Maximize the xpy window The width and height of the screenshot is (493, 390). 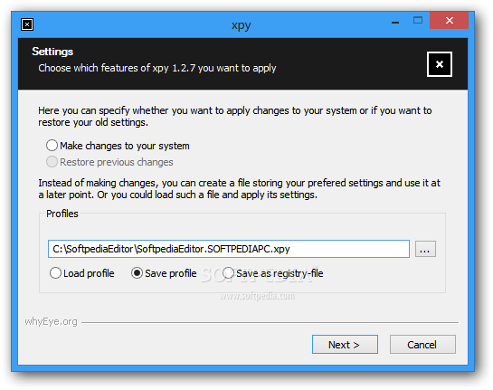(x=418, y=21)
